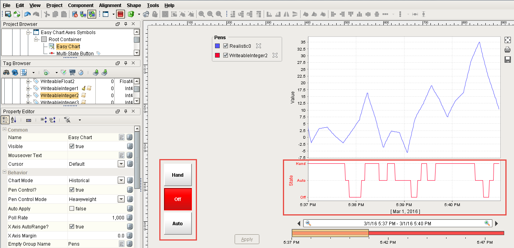
Task: Toggle the Pen Control? checkbox
Action: 71,190
